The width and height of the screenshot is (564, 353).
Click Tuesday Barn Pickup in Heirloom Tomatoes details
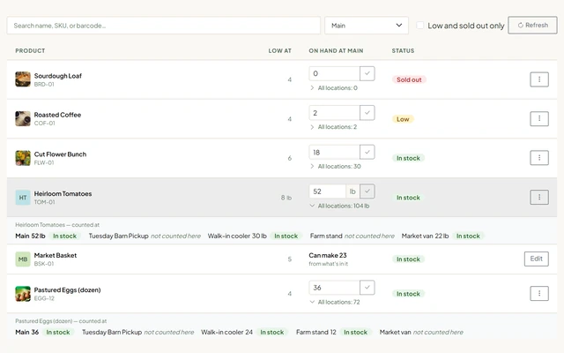point(118,236)
